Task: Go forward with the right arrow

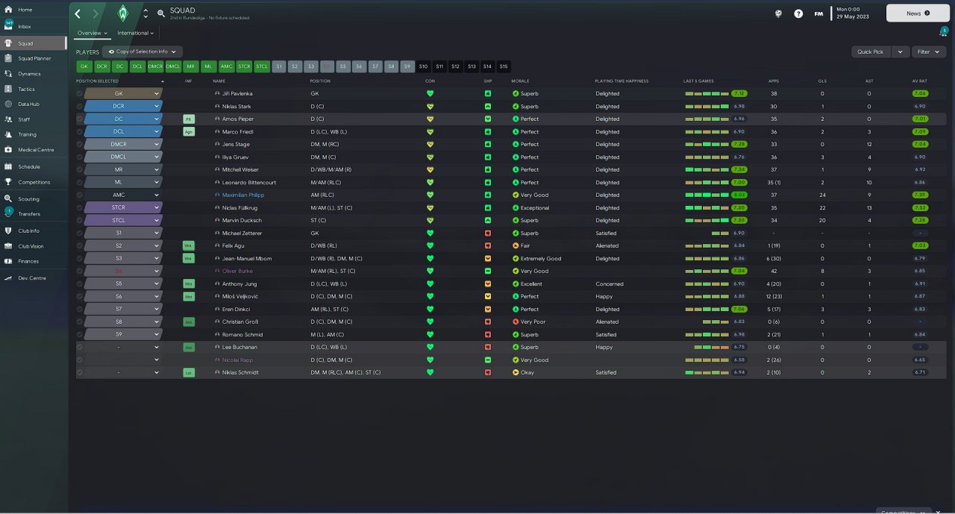Action: [95, 13]
